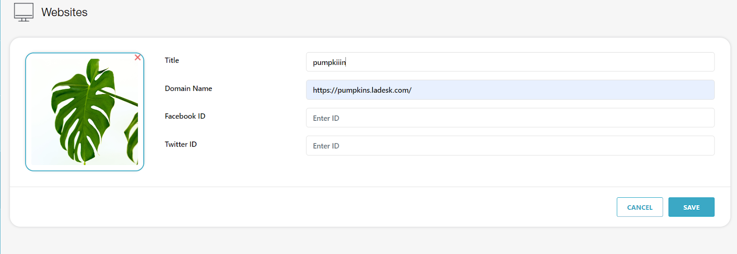Focus the Twitter ID input field
This screenshot has width=737, height=254.
510,146
